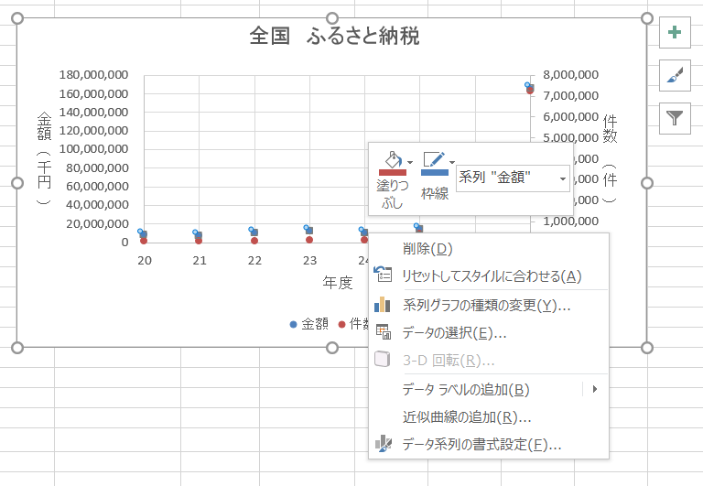This screenshot has height=486, width=703.
Task: Click the secondary axis value 1,000,000
Action: tap(571, 221)
